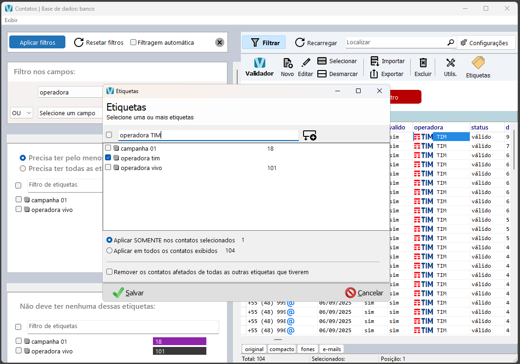Uncheck the operadora tim tag

pyautogui.click(x=108, y=158)
